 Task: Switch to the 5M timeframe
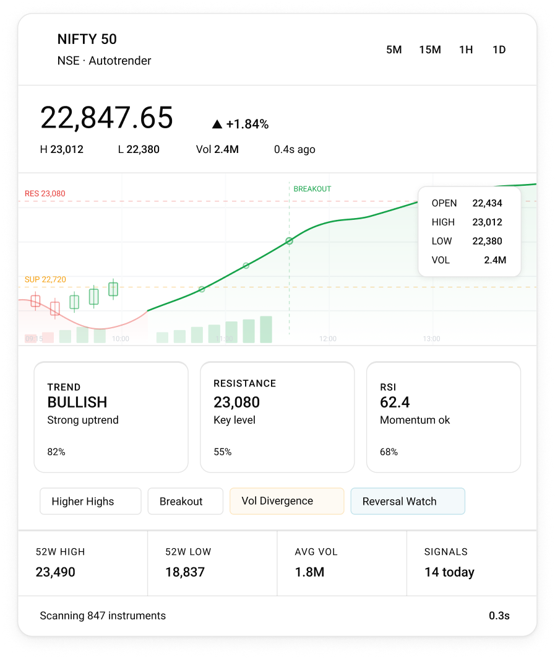(394, 50)
